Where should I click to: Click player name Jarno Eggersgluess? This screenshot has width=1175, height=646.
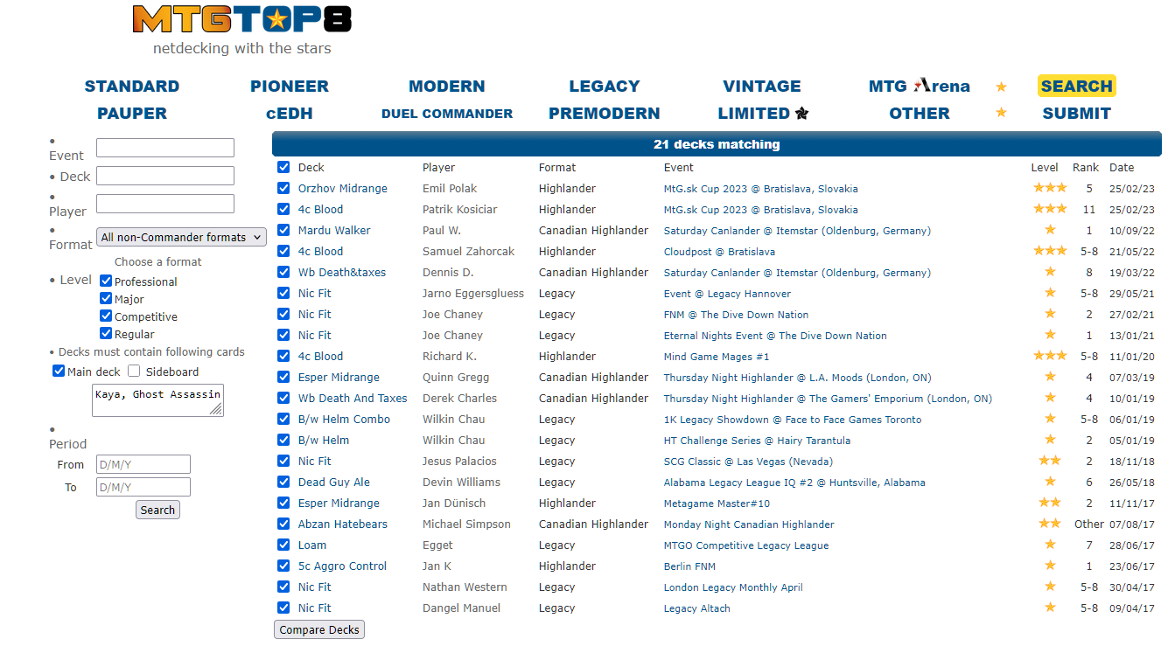click(x=473, y=294)
